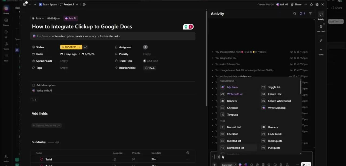Image resolution: width=346 pixels, height=166 pixels.
Task: Open the Activity tab in right sidebar
Action: [x=321, y=16]
